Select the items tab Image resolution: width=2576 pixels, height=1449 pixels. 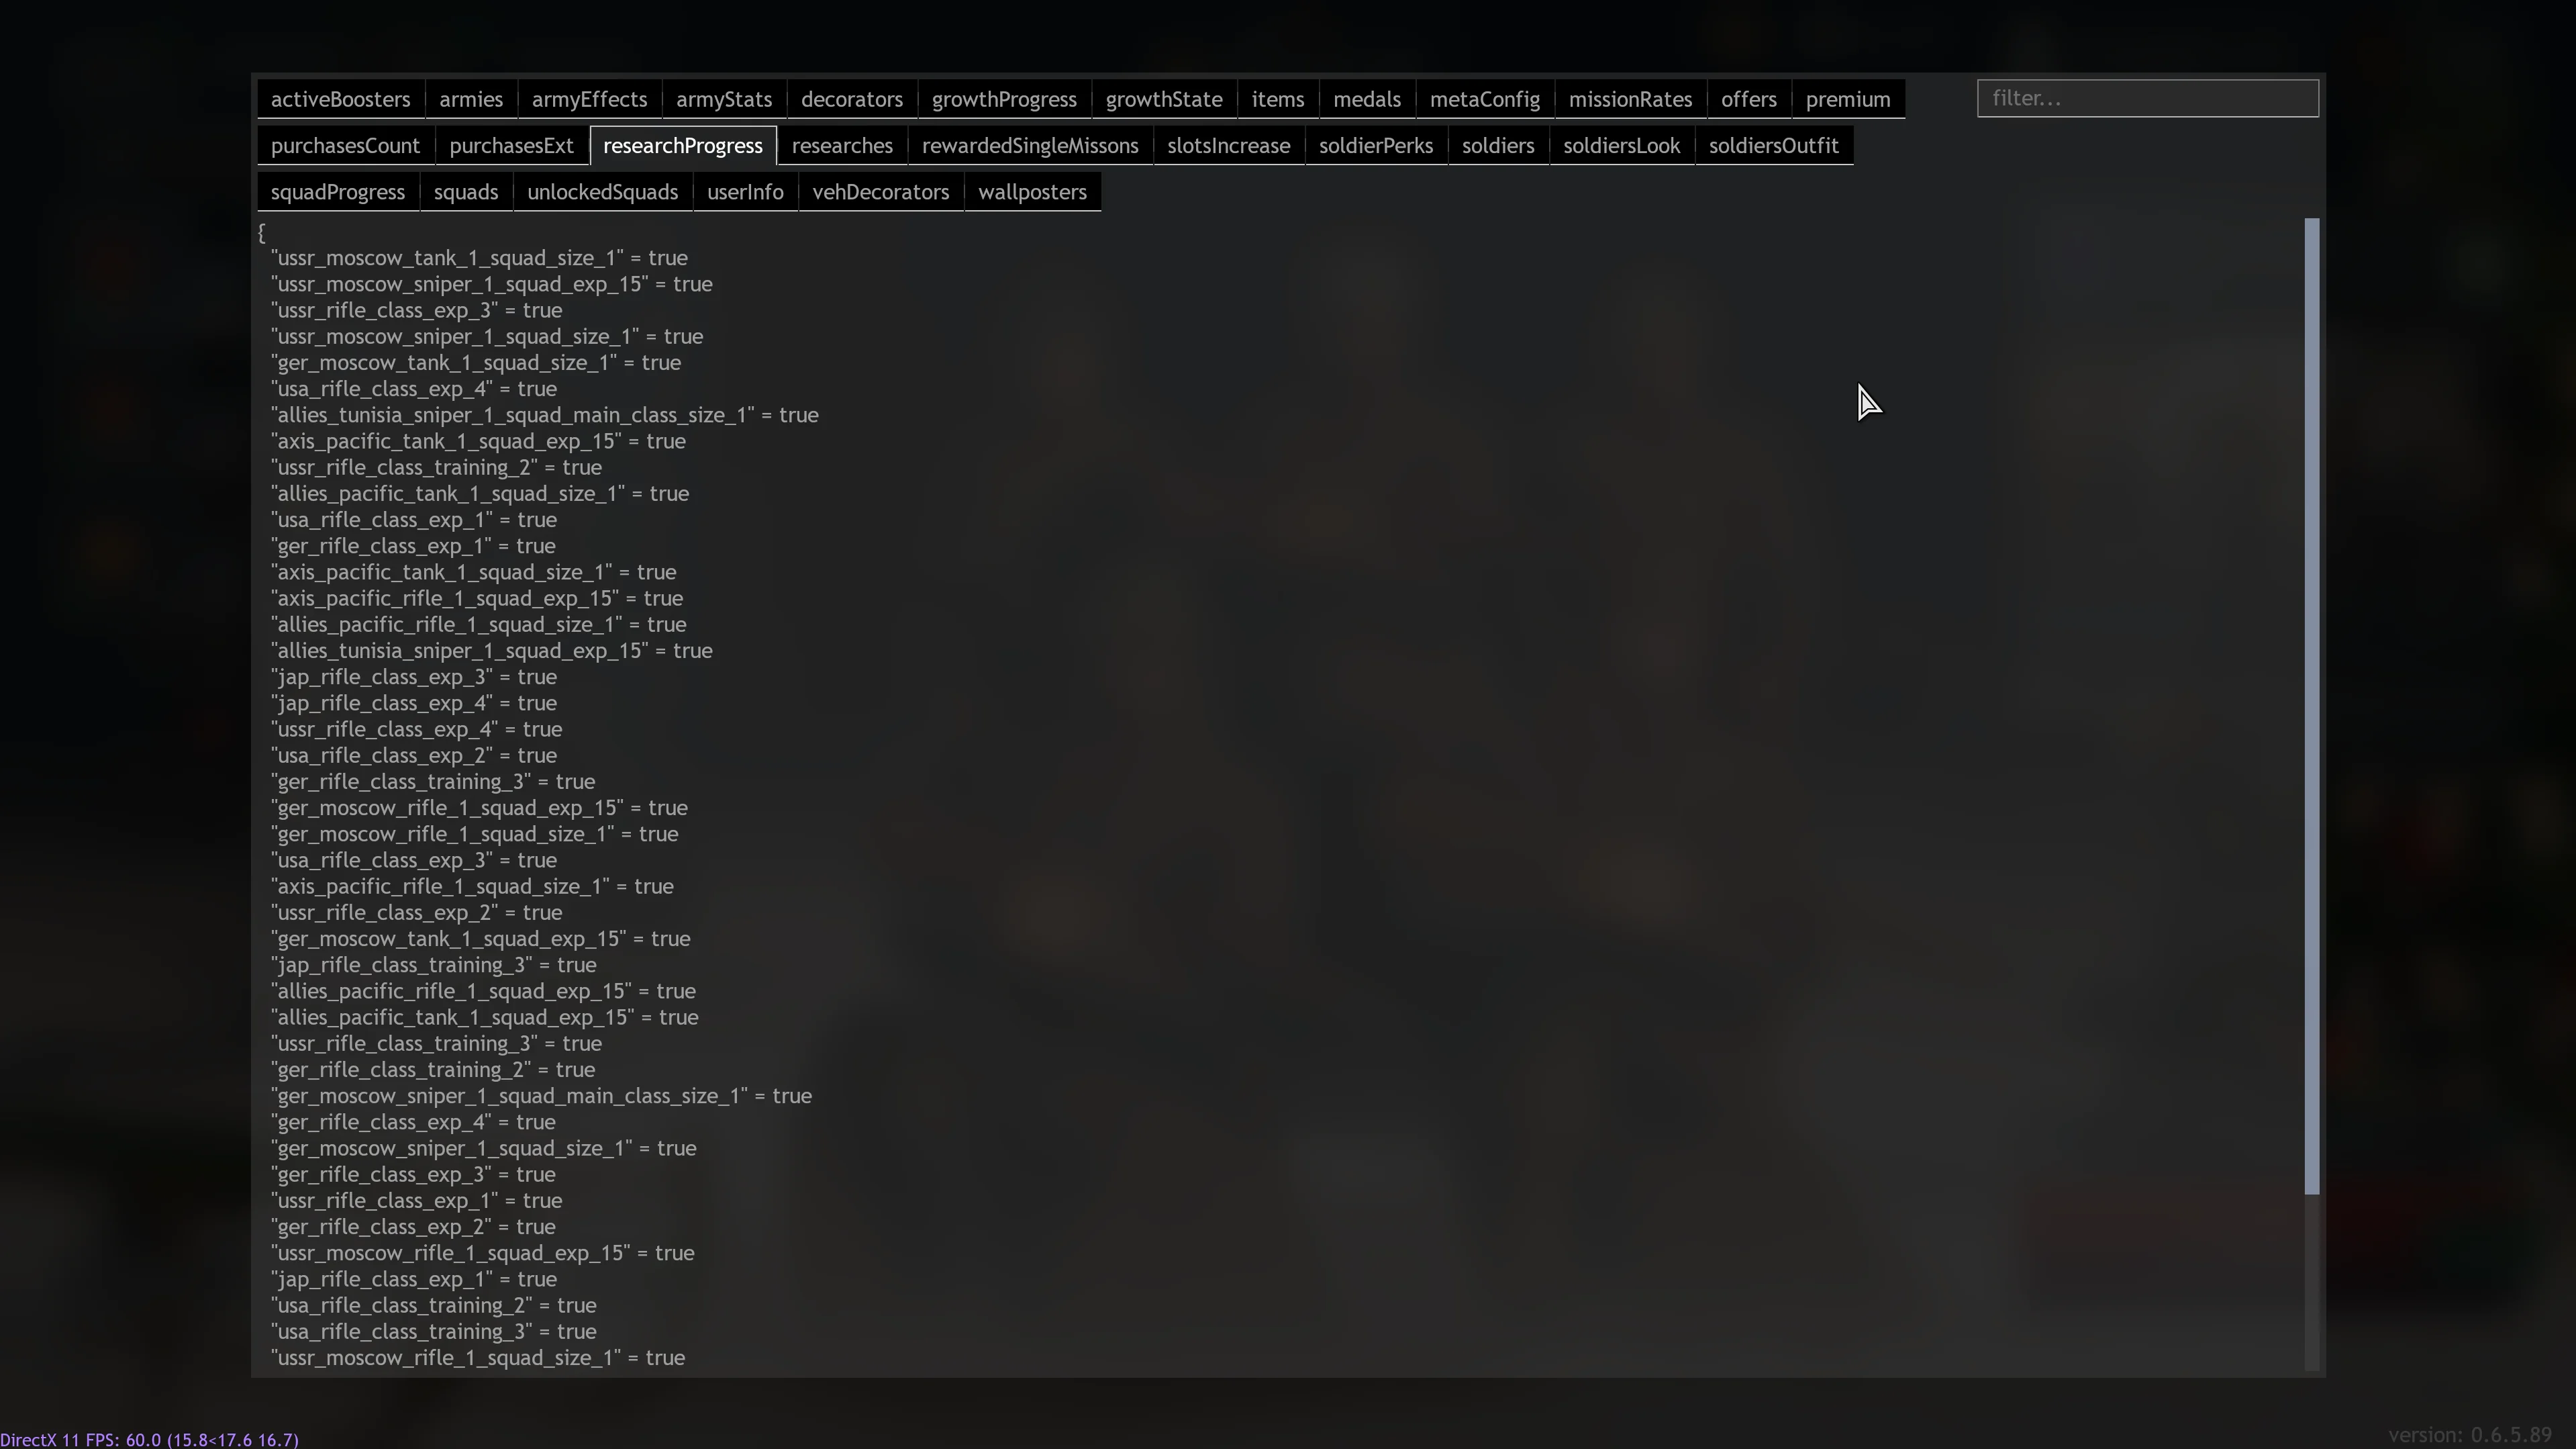[1277, 99]
